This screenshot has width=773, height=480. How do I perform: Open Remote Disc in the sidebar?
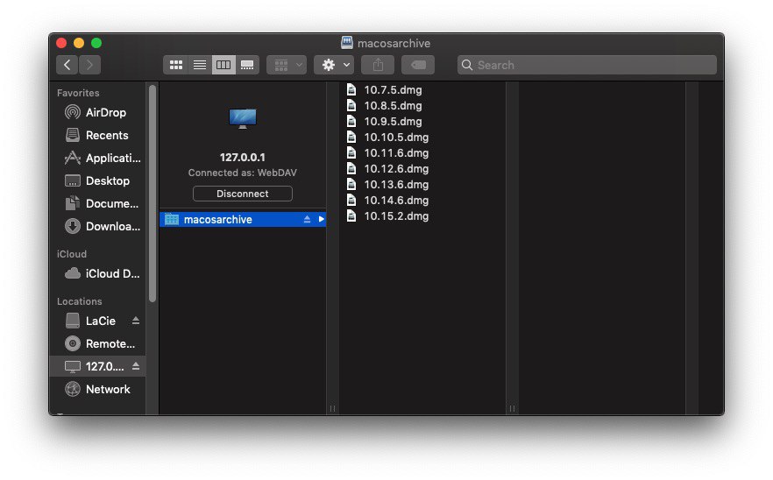(x=97, y=343)
